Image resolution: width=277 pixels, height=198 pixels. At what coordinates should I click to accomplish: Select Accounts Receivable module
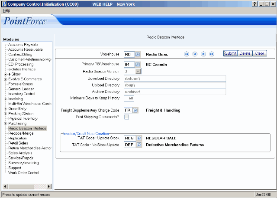tap(26, 49)
